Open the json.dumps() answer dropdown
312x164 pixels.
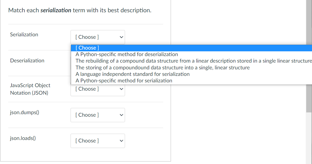click(x=98, y=115)
